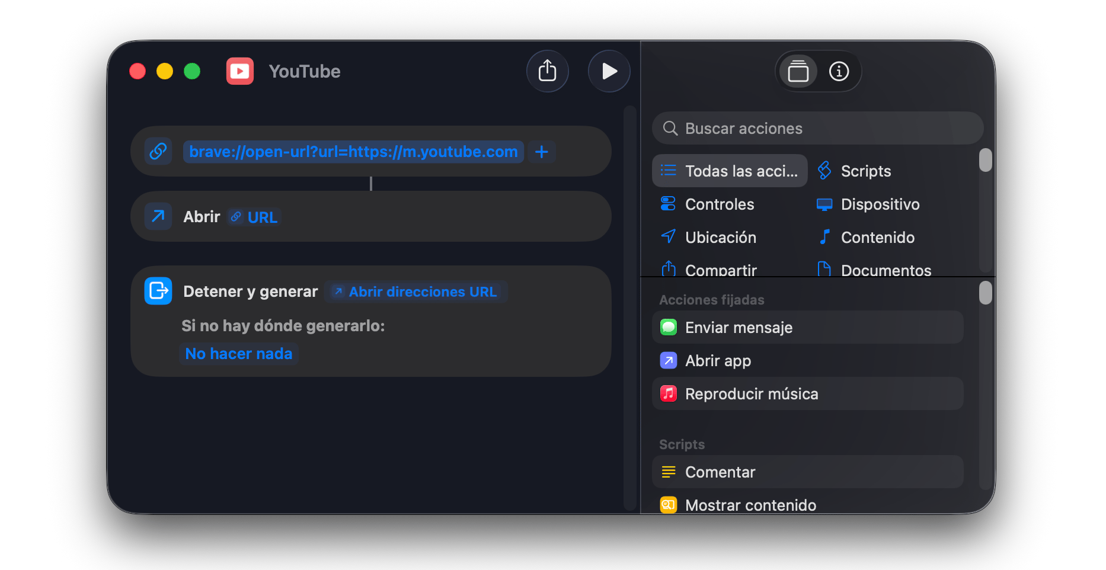Open the Scripts category
Viewport: 1106px width, 570px height.
[x=855, y=171]
